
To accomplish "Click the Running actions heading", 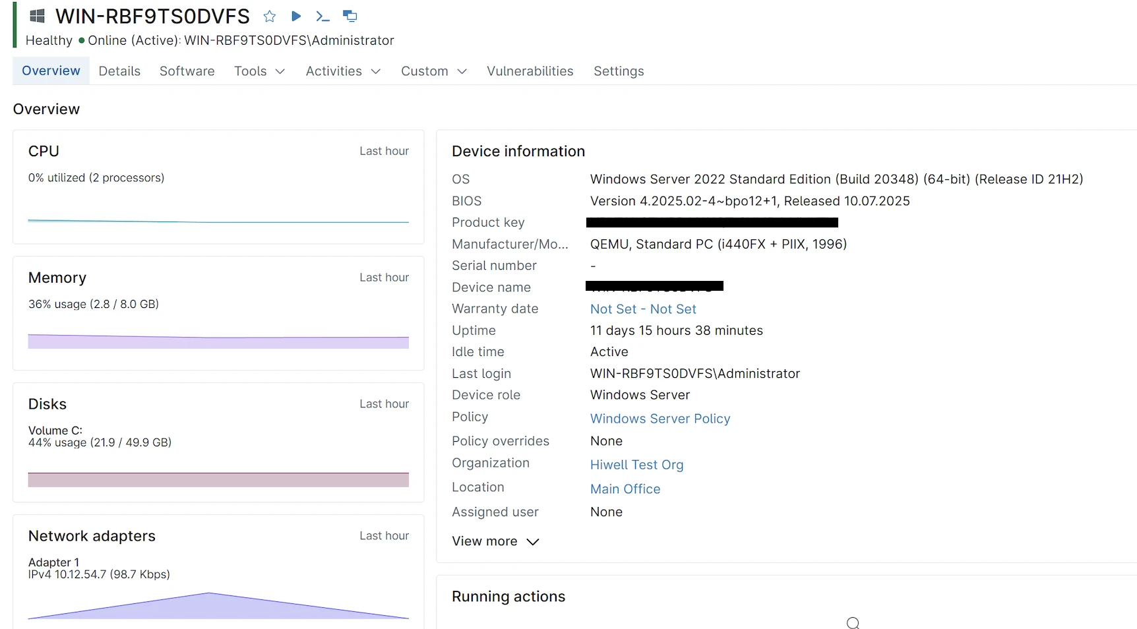I will point(508,597).
